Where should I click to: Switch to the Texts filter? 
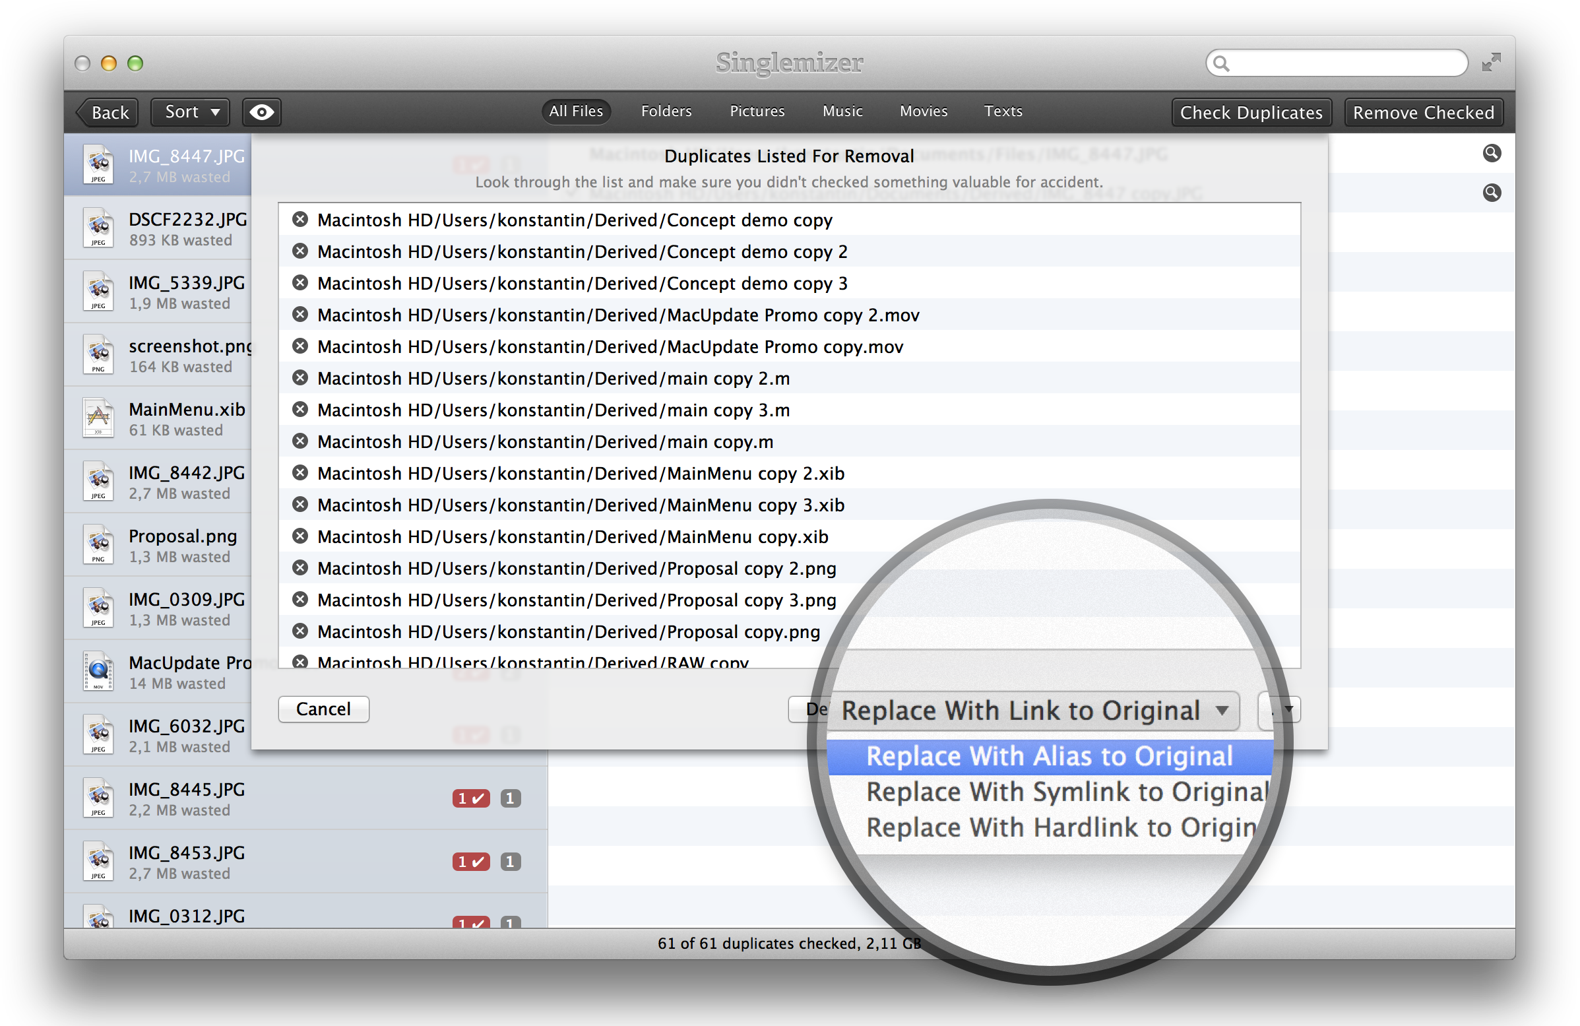[1003, 111]
